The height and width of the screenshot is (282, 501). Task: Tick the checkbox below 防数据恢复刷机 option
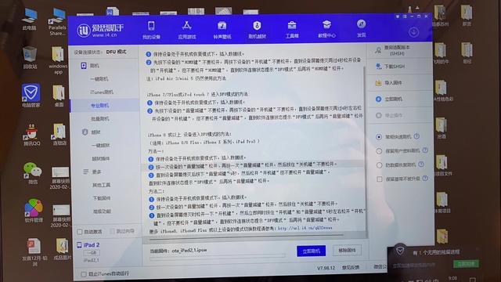click(379, 179)
